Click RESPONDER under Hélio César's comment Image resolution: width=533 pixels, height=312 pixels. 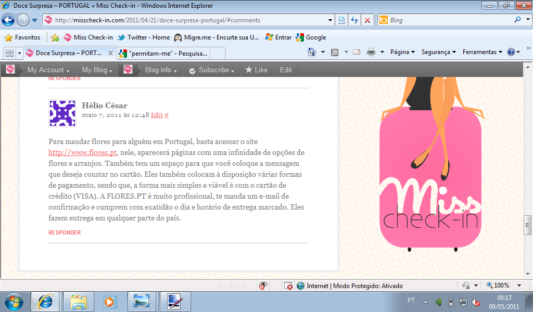click(65, 232)
